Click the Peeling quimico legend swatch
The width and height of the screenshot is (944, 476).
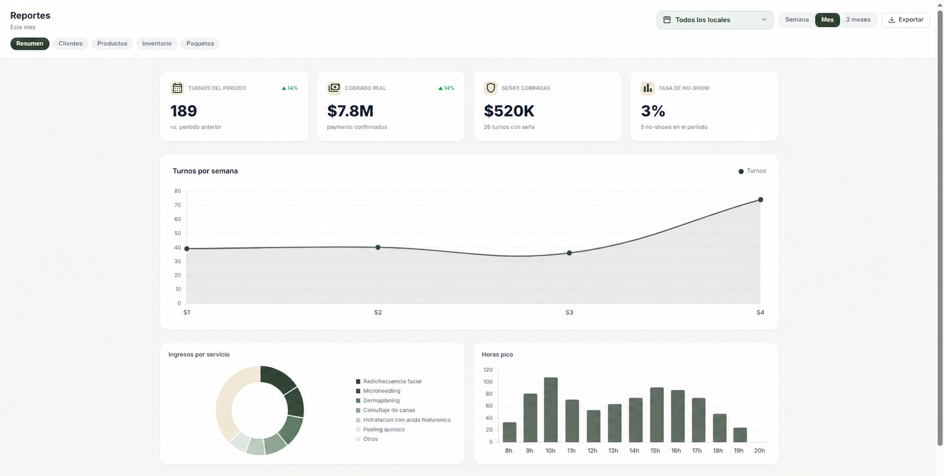358,430
